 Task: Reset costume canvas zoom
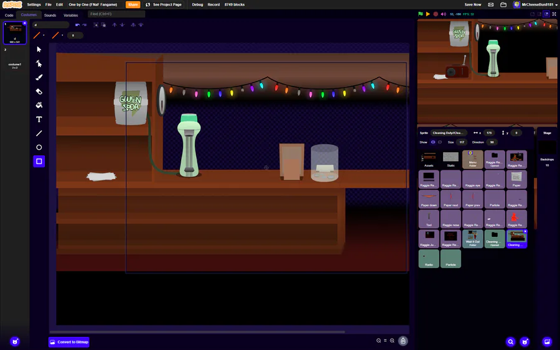385,341
